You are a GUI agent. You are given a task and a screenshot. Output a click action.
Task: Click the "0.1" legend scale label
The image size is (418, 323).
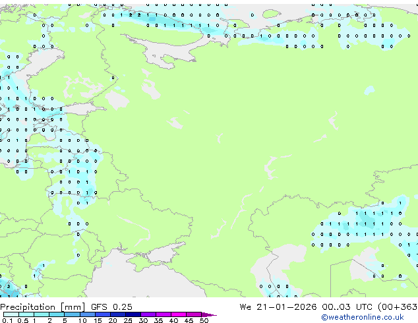tap(7, 320)
